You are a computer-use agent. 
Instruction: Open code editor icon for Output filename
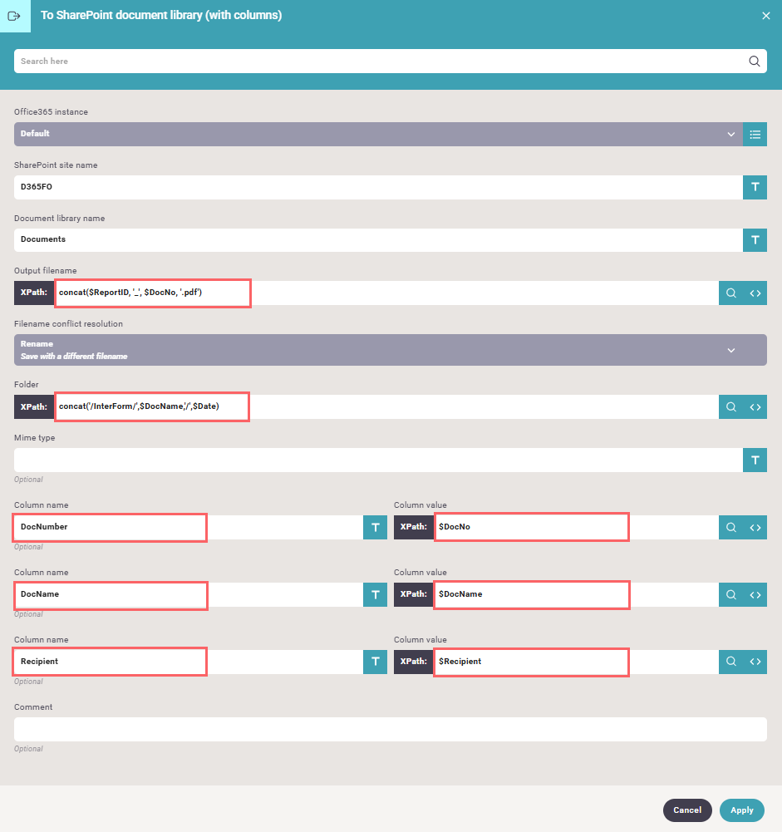[755, 293]
